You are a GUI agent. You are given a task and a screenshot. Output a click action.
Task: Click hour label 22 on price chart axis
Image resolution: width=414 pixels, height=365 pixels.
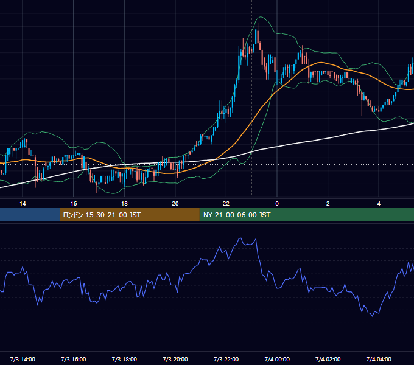pos(226,204)
